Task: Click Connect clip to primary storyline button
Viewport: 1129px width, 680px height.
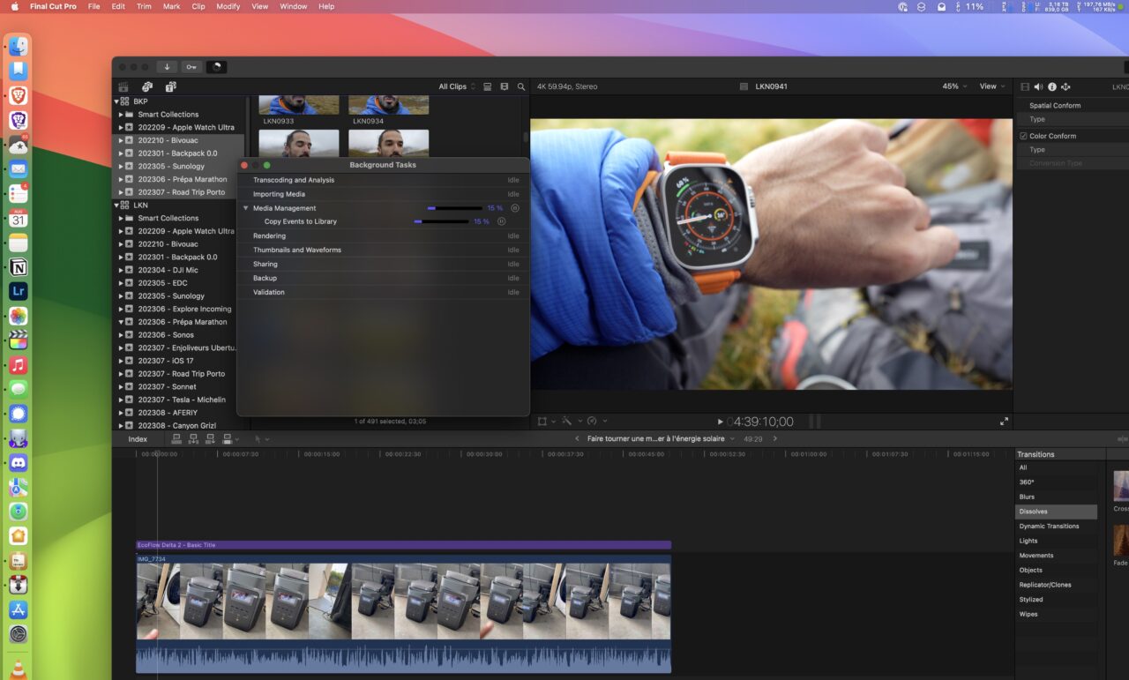Action: (x=176, y=438)
